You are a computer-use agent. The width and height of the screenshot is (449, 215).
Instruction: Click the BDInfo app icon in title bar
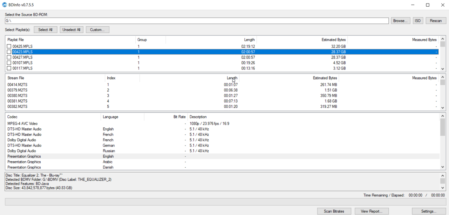click(5, 5)
